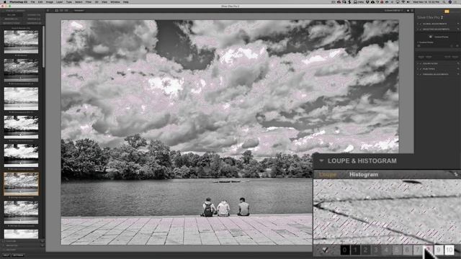The image size is (461, 259).
Task: Select zone 2 swatch in zone system
Action: (365, 250)
